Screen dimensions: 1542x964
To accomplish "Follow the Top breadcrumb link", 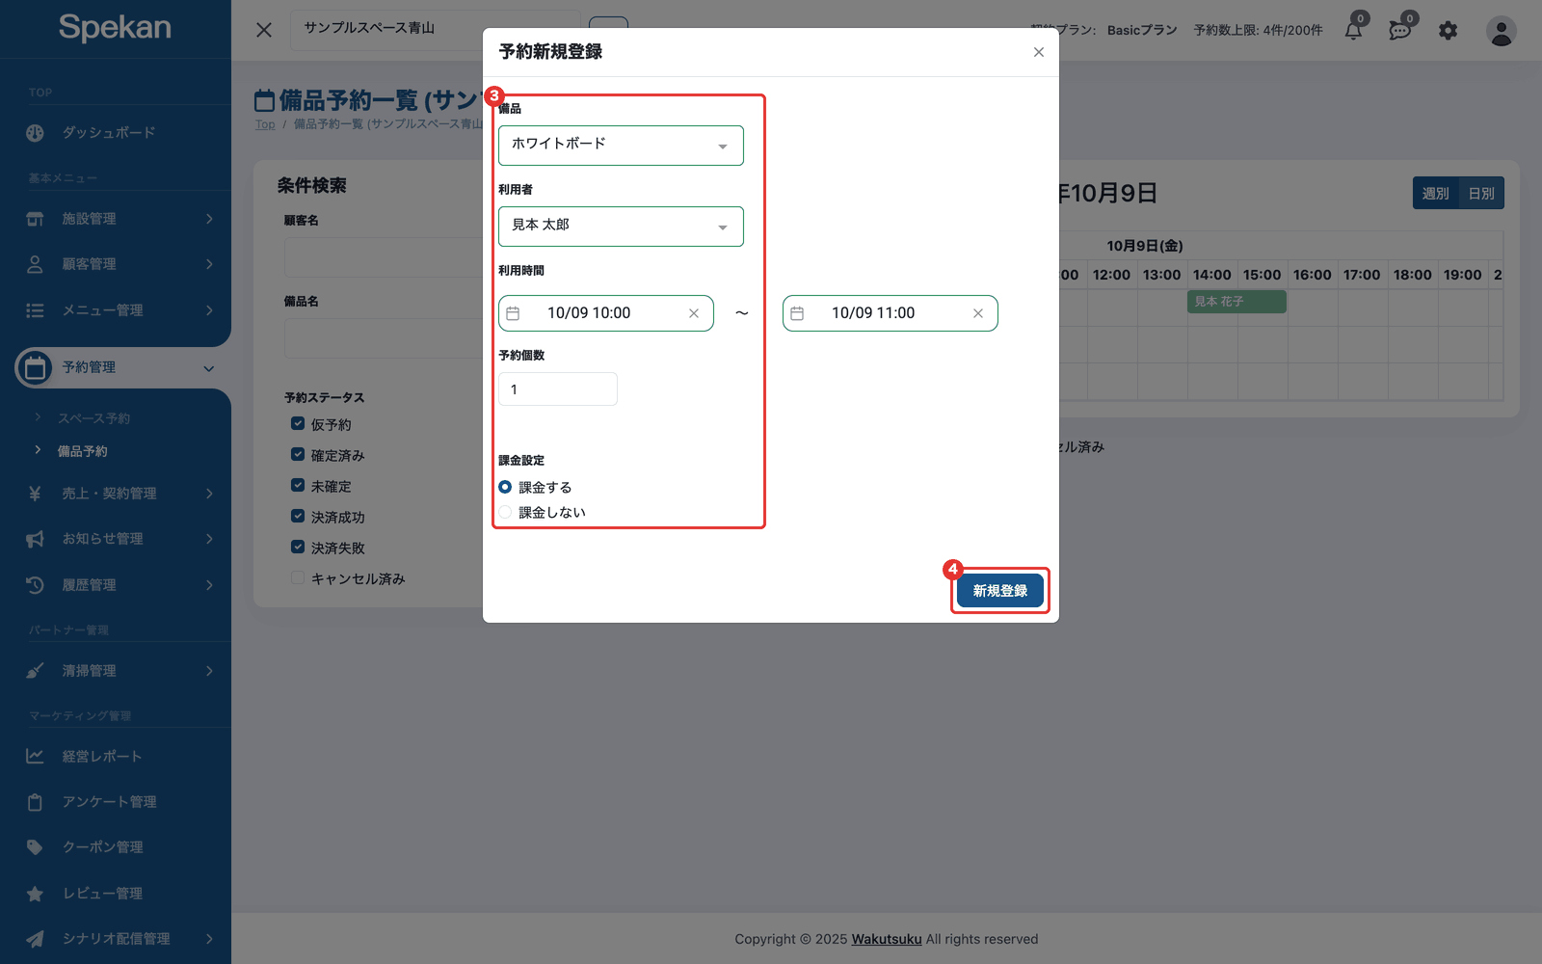I will click(265, 124).
